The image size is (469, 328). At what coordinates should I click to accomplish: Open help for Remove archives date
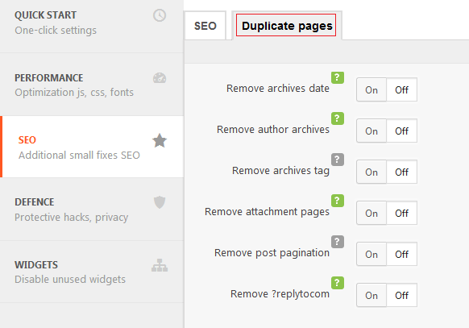(338, 77)
